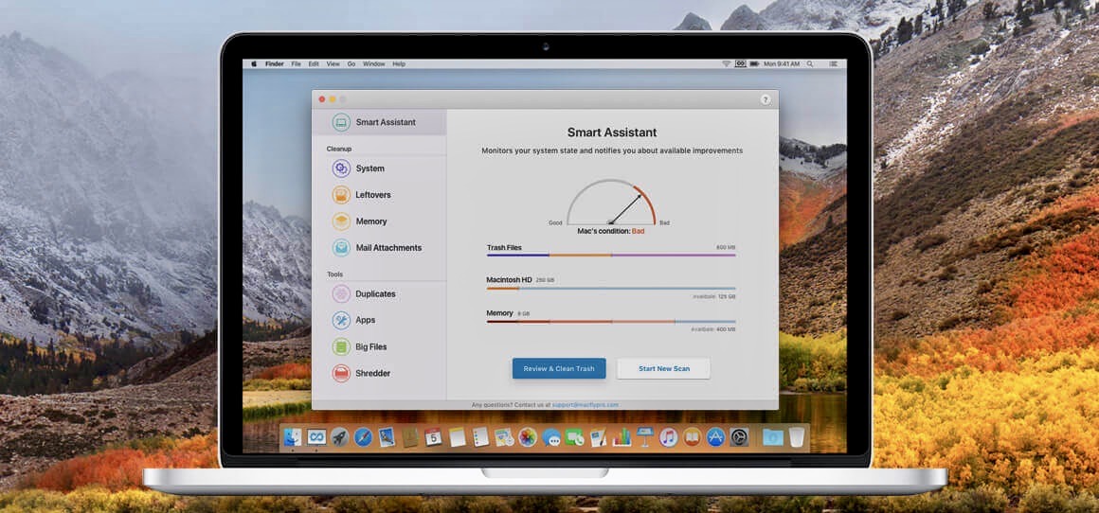Click Review & Clean Trash button

click(x=559, y=369)
